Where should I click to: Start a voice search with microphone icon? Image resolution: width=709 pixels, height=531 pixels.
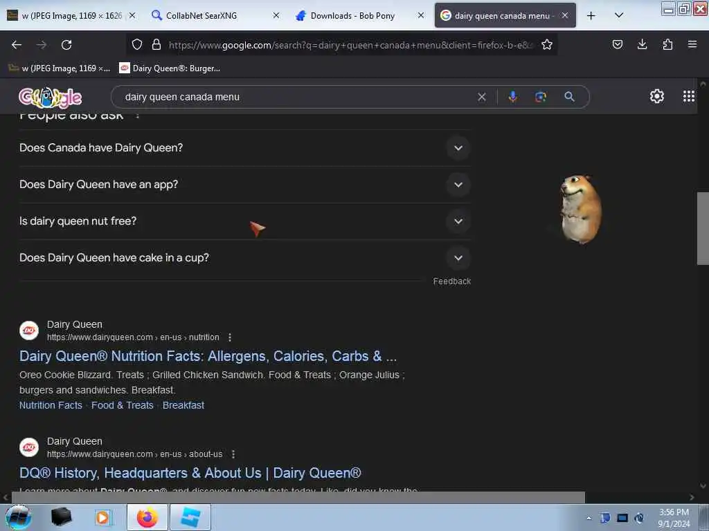513,97
